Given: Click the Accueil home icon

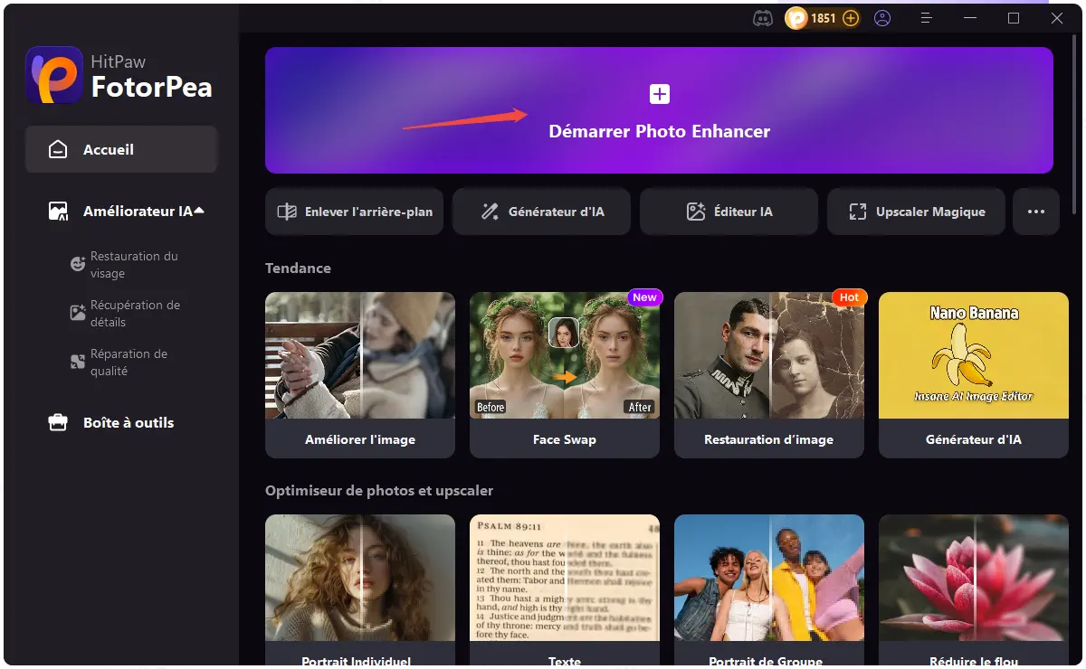Looking at the screenshot, I should 56,149.
